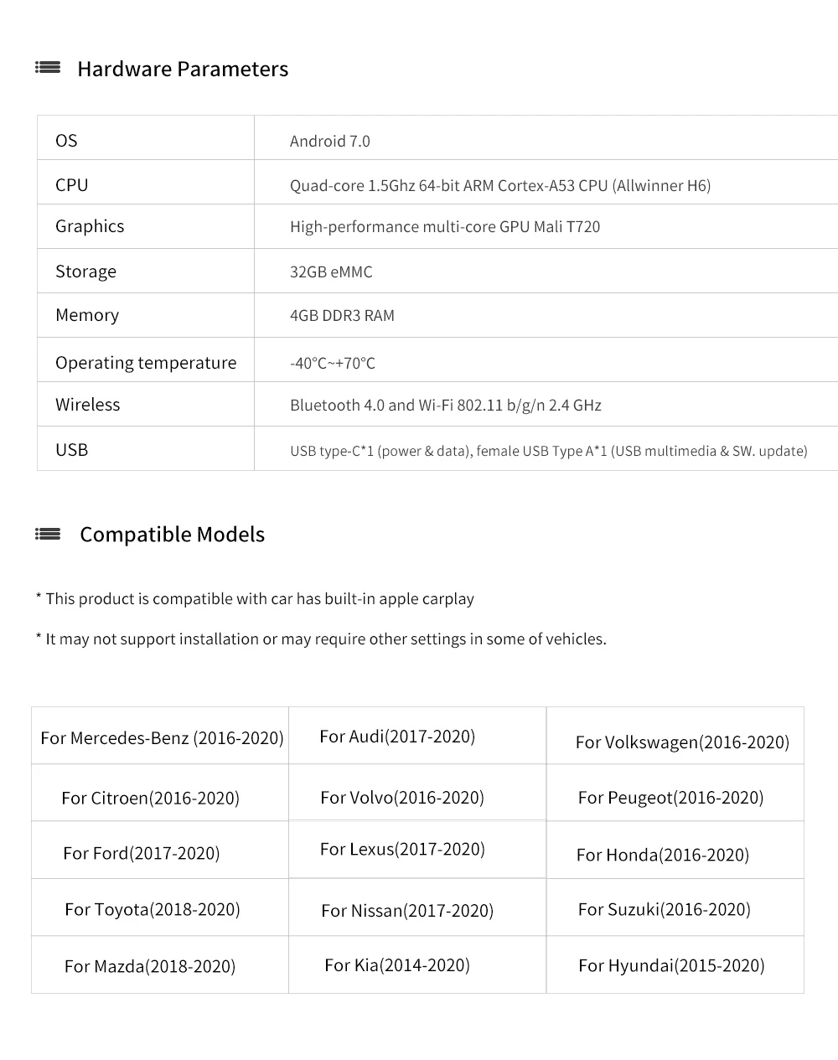Click the For Hyundai(2015-2020) cell

tap(671, 965)
